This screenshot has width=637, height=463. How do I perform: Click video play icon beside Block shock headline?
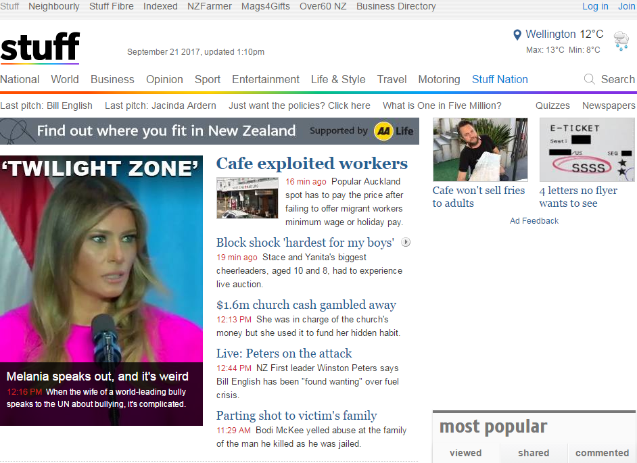pos(406,243)
